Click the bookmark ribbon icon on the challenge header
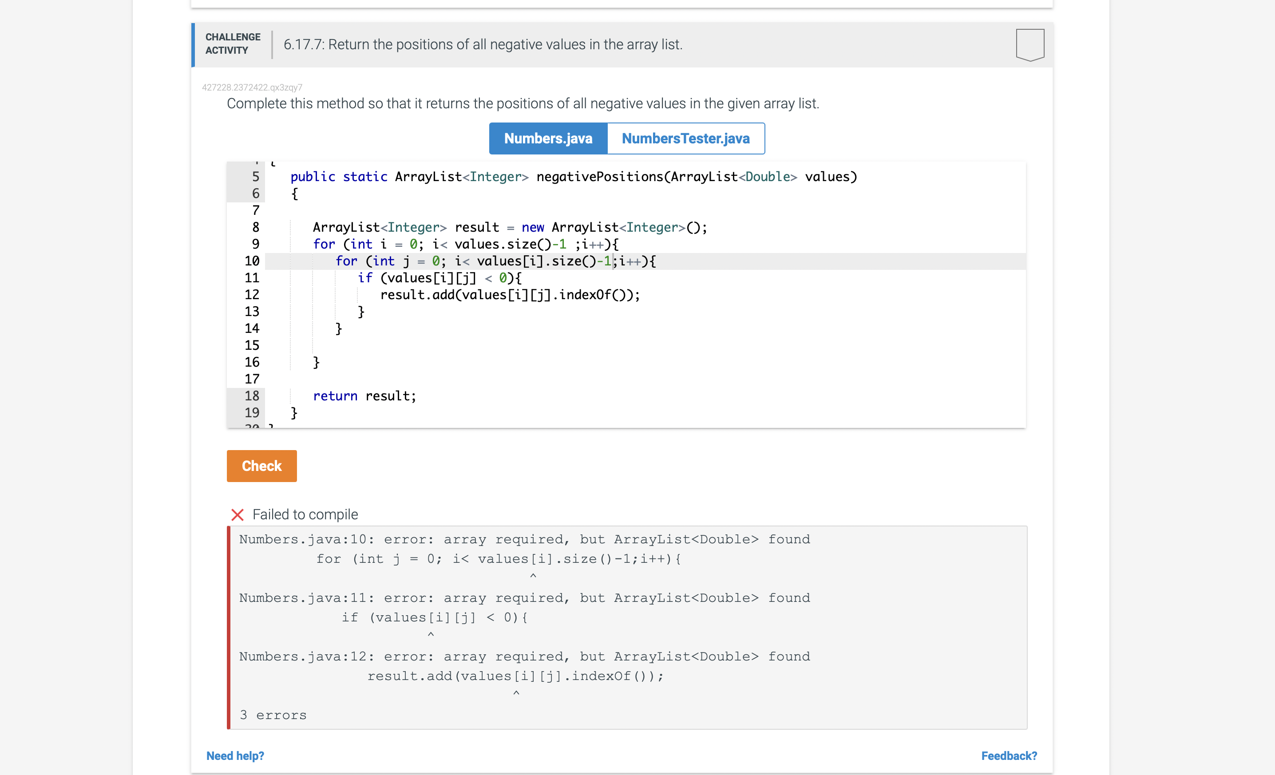1275x775 pixels. click(1030, 44)
